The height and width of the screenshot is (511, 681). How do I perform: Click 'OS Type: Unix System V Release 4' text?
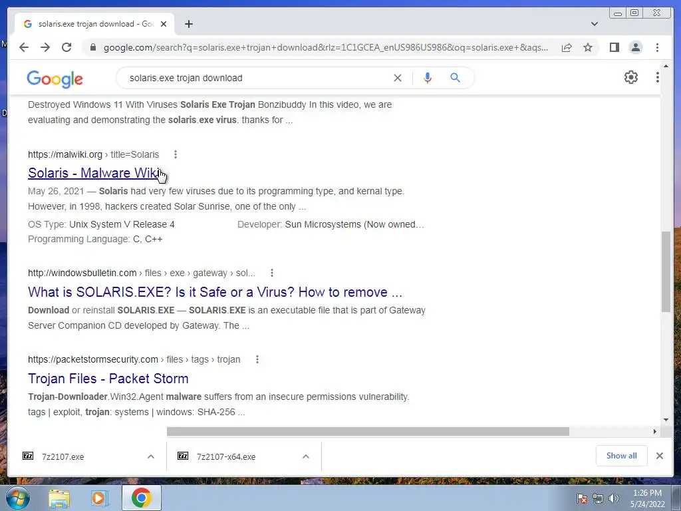(x=101, y=224)
